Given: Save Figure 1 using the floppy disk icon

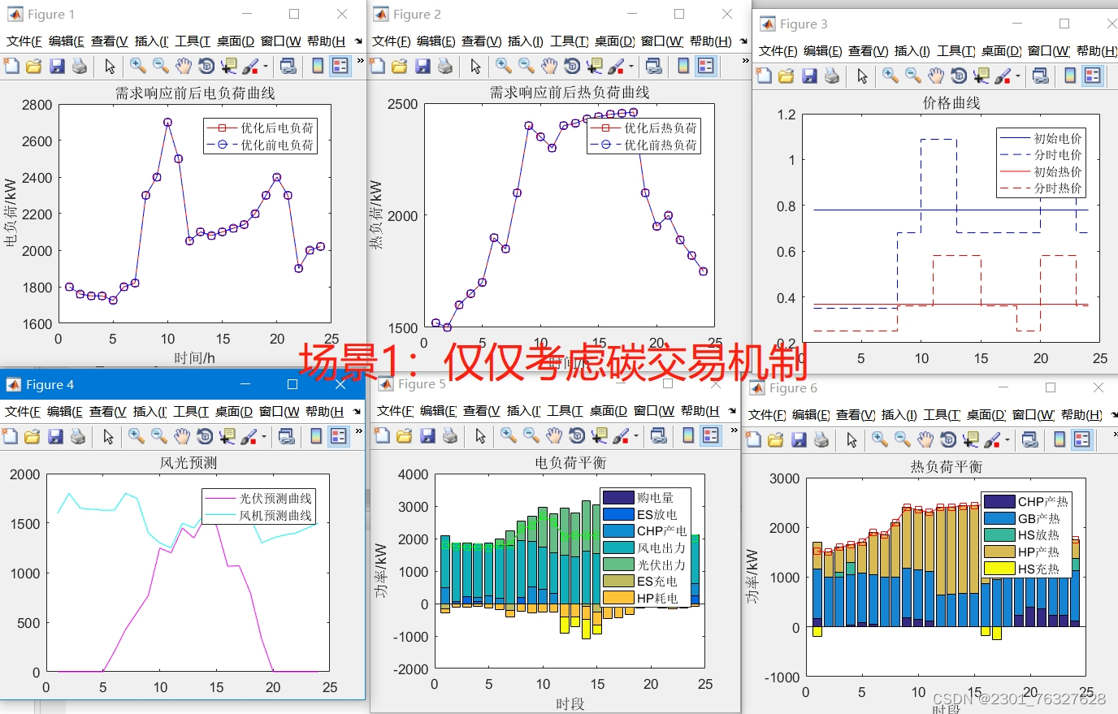Looking at the screenshot, I should pos(56,66).
